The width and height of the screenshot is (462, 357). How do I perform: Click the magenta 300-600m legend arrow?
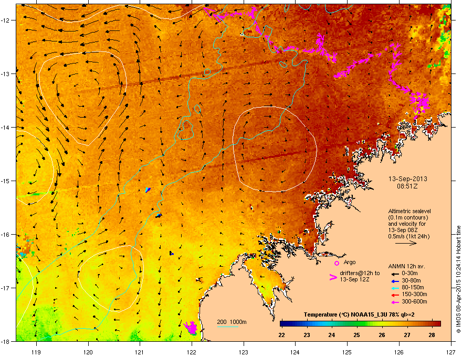point(395,302)
